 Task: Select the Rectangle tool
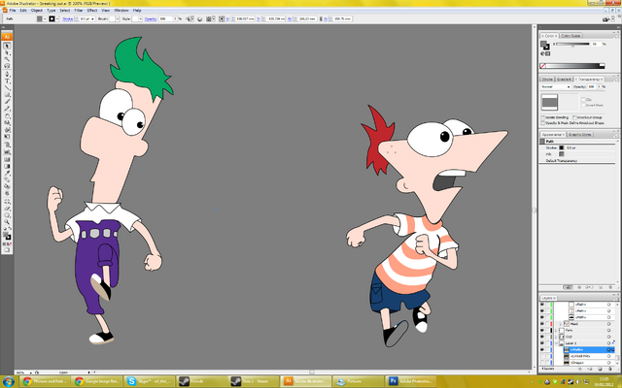[x=7, y=95]
